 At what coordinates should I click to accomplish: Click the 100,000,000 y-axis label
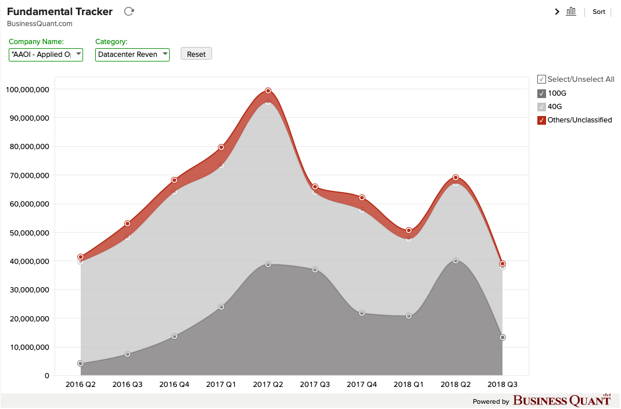27,90
